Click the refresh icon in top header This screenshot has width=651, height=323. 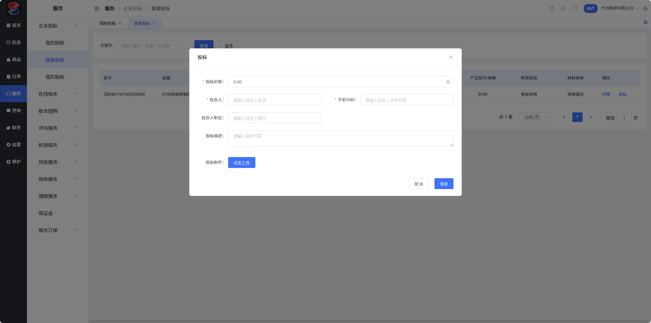[x=552, y=9]
